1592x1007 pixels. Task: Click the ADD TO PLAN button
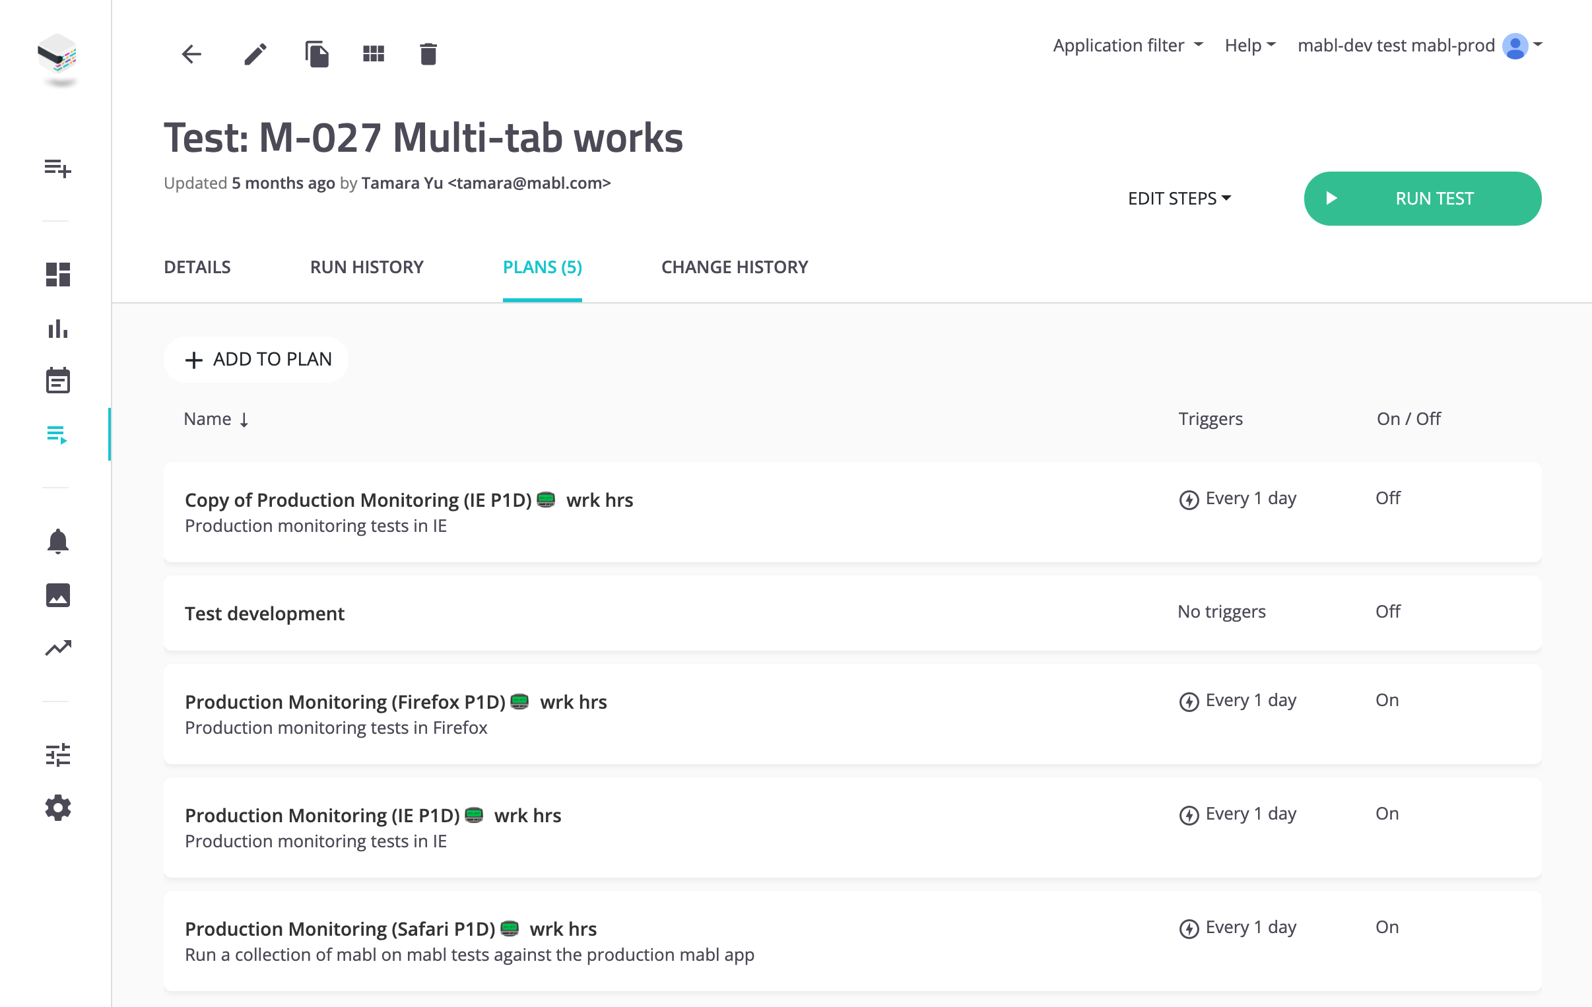tap(257, 360)
